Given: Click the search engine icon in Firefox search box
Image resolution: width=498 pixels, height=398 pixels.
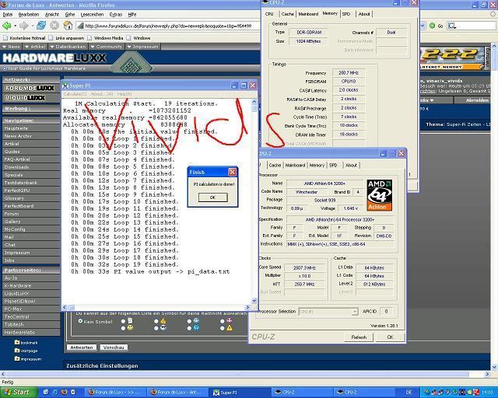Looking at the screenshot, I should pyautogui.click(x=452, y=26).
